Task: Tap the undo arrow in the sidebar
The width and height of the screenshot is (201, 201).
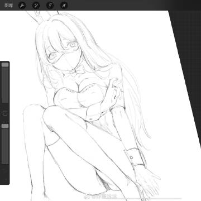Action: tap(5, 170)
